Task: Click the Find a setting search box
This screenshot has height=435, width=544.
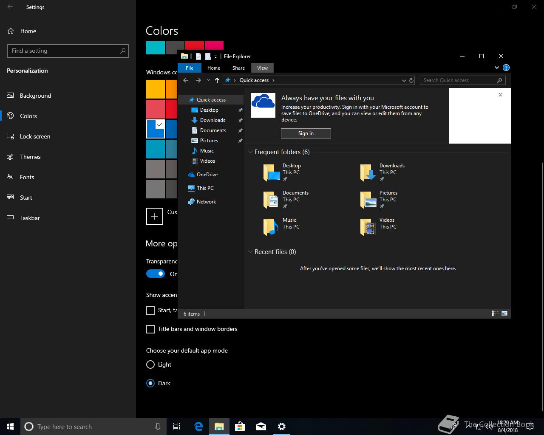Action: pyautogui.click(x=68, y=51)
